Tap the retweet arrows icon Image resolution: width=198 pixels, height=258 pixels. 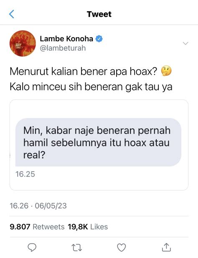[x=77, y=248]
